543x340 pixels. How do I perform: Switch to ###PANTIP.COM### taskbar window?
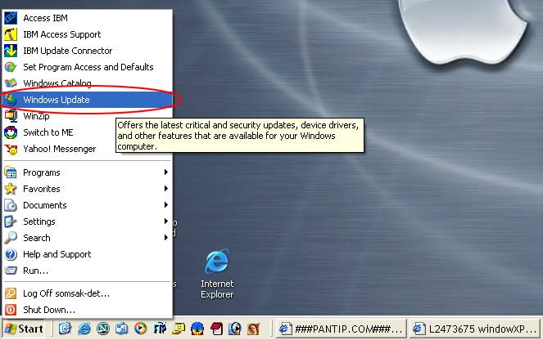tap(341, 329)
